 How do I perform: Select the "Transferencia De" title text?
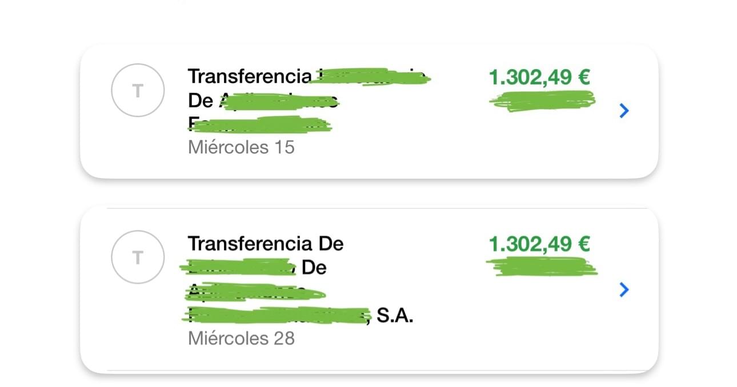coord(266,244)
